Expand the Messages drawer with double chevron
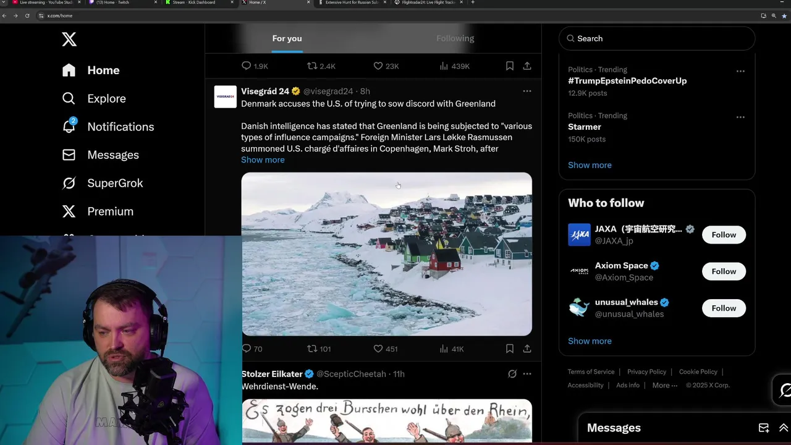Screen dimensions: 791x445 [x=784, y=428]
